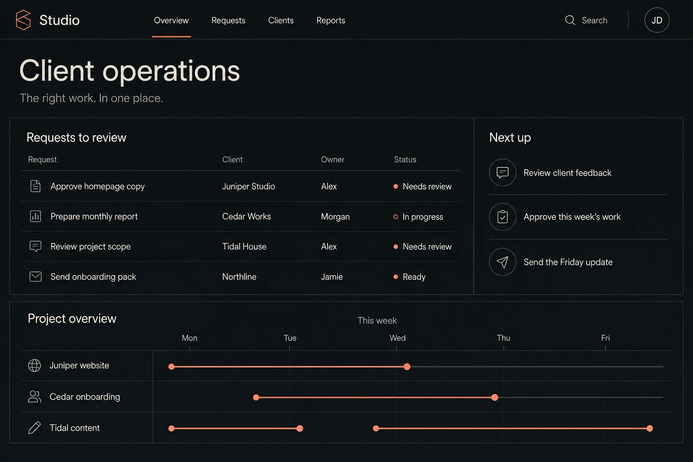Open the Requests tab
The height and width of the screenshot is (462, 693).
(x=228, y=20)
